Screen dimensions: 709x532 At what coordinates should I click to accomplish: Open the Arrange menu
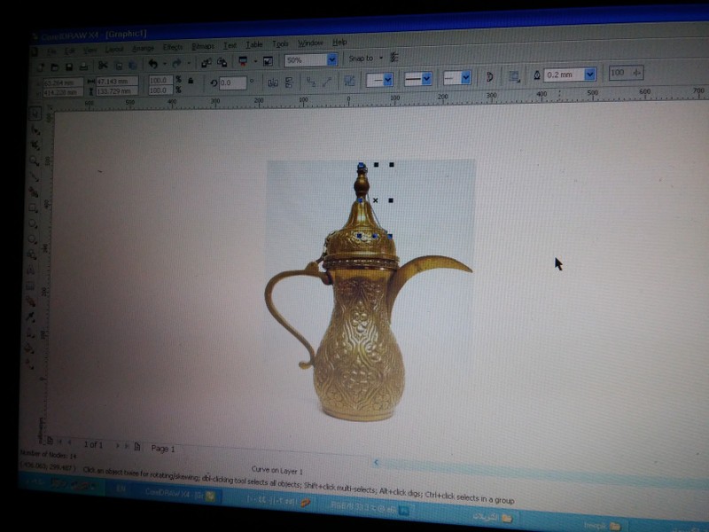pyautogui.click(x=143, y=48)
